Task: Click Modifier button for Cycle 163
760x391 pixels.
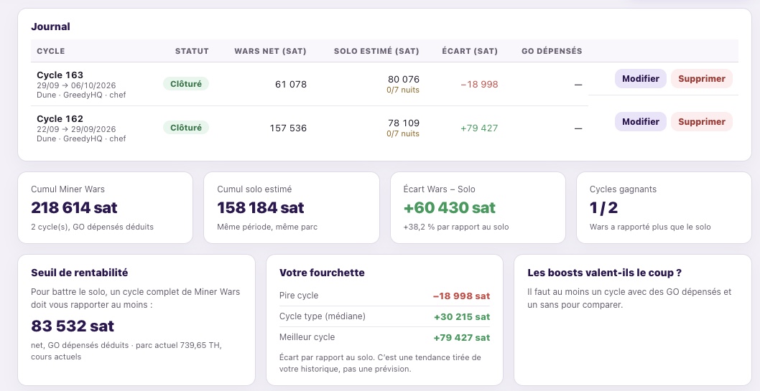Action: tap(640, 78)
